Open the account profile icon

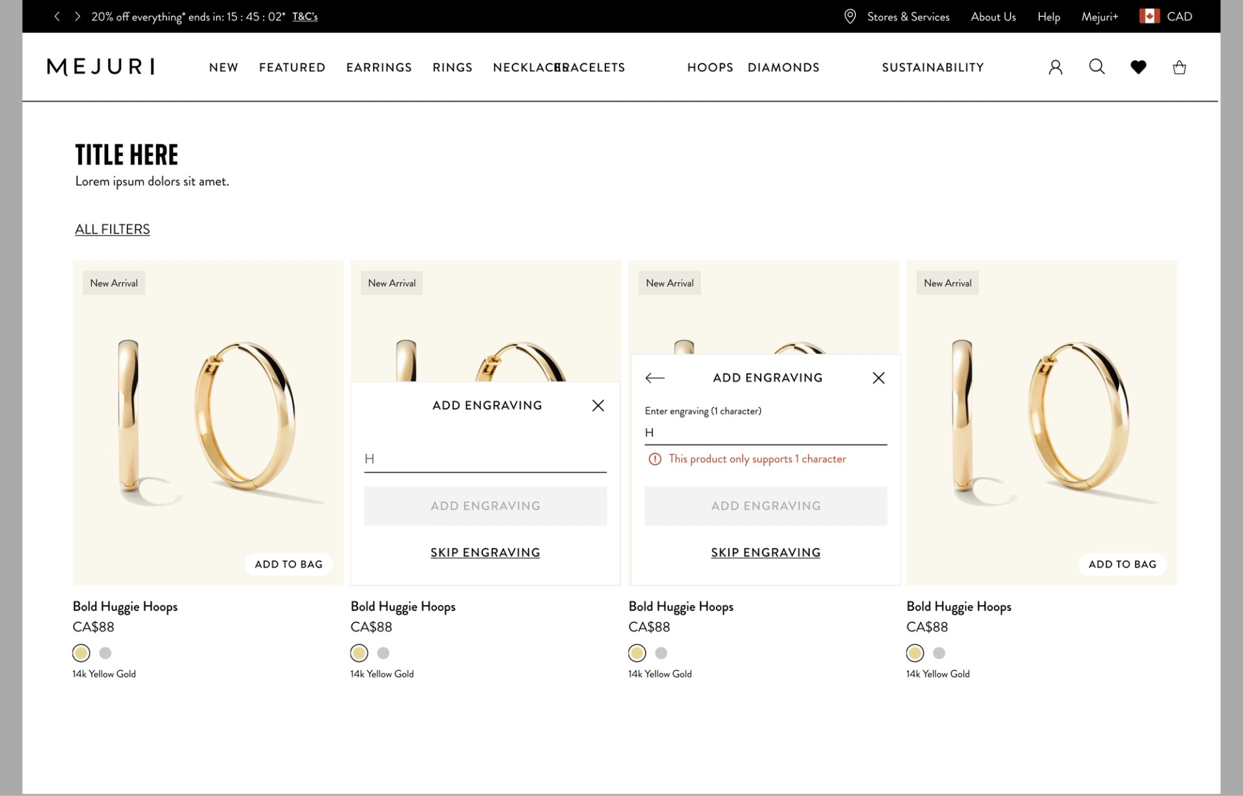[1055, 67]
